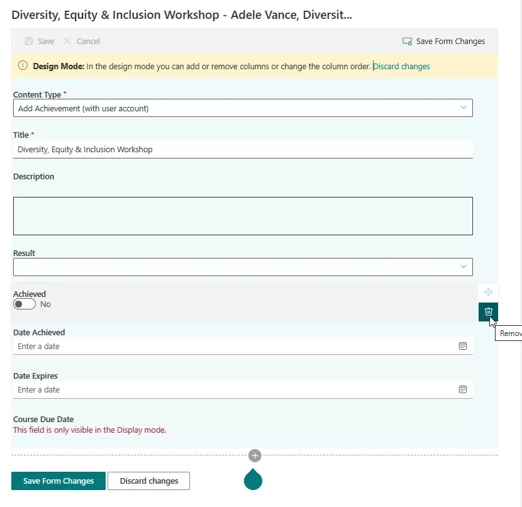Click Cancel in the top toolbar
The width and height of the screenshot is (522, 507).
[x=82, y=42]
